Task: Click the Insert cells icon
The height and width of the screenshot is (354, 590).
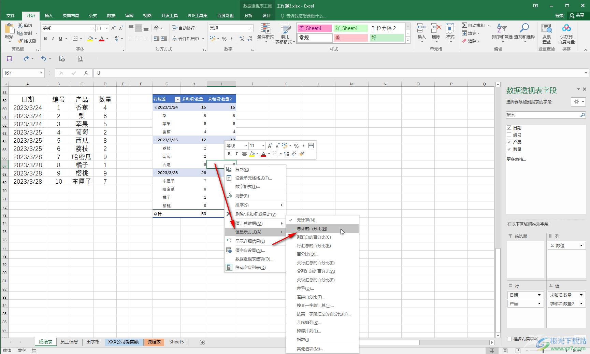Action: click(x=421, y=29)
